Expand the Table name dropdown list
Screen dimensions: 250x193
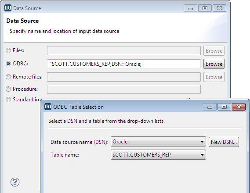click(x=158, y=155)
